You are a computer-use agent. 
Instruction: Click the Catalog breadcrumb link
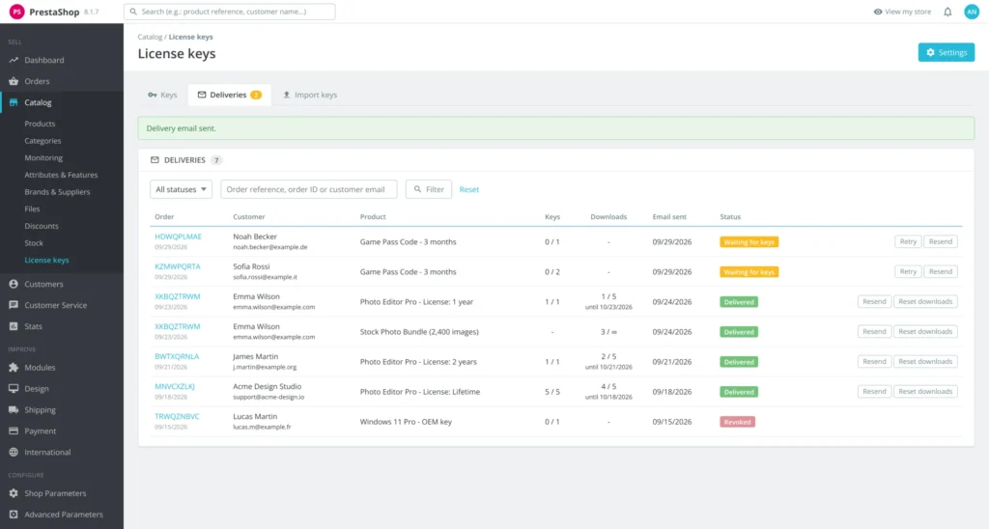click(x=150, y=37)
